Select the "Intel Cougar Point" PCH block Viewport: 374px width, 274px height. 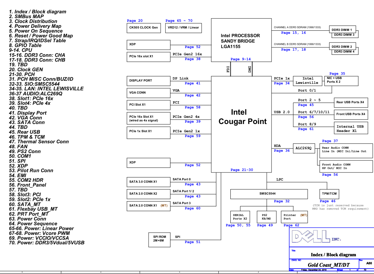coord(241,124)
